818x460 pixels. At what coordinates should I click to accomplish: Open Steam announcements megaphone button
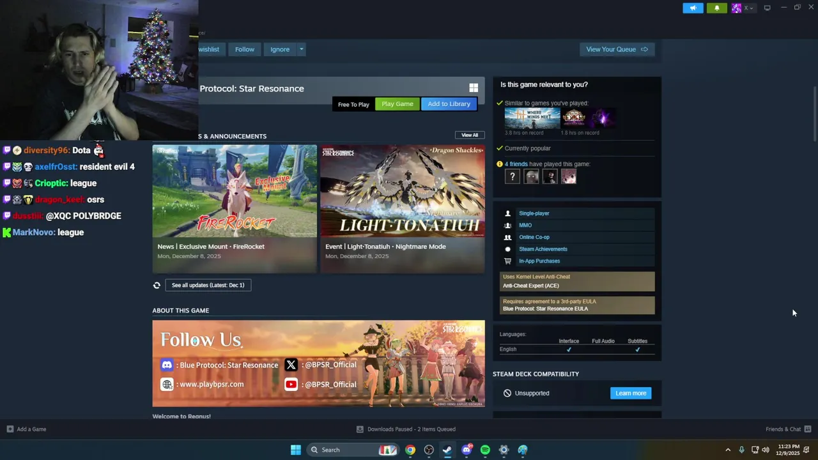pos(693,8)
